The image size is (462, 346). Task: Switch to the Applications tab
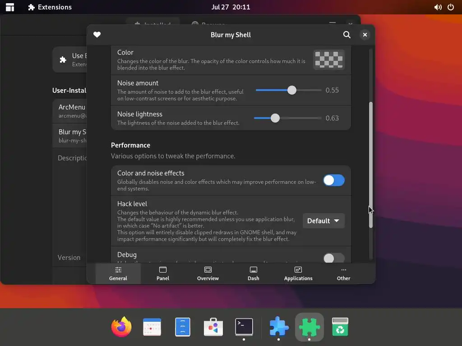click(x=298, y=273)
